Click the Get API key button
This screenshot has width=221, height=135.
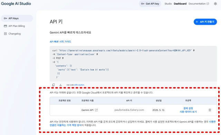[150, 4]
